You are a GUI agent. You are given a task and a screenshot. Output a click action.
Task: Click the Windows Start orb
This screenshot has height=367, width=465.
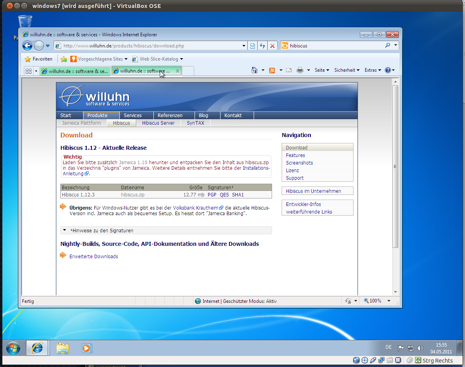pyautogui.click(x=13, y=348)
